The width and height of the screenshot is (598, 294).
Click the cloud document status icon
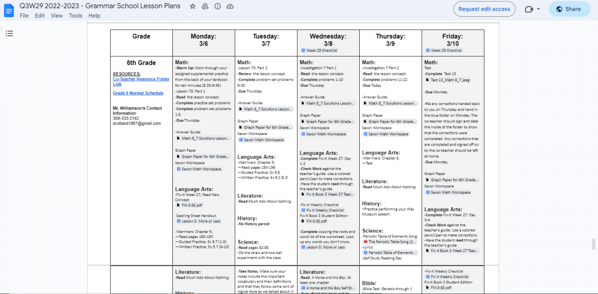point(229,6)
